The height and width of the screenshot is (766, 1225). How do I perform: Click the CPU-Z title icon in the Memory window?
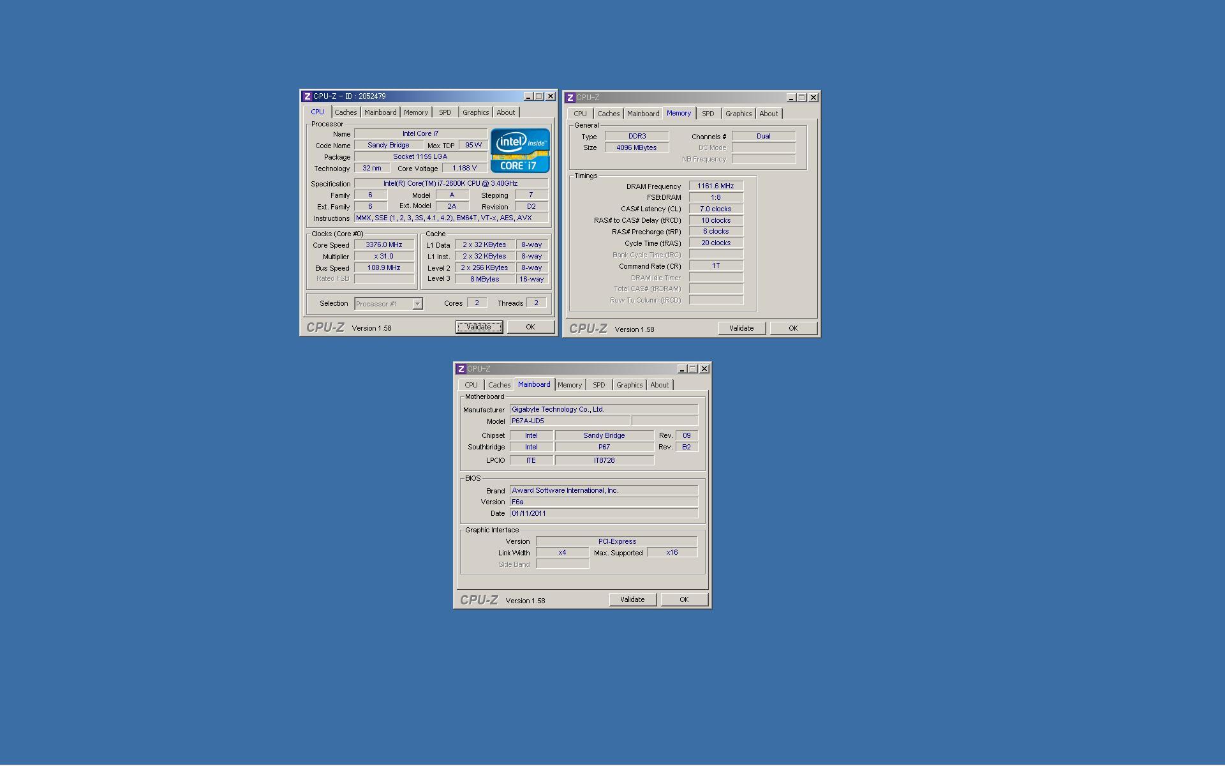[570, 98]
